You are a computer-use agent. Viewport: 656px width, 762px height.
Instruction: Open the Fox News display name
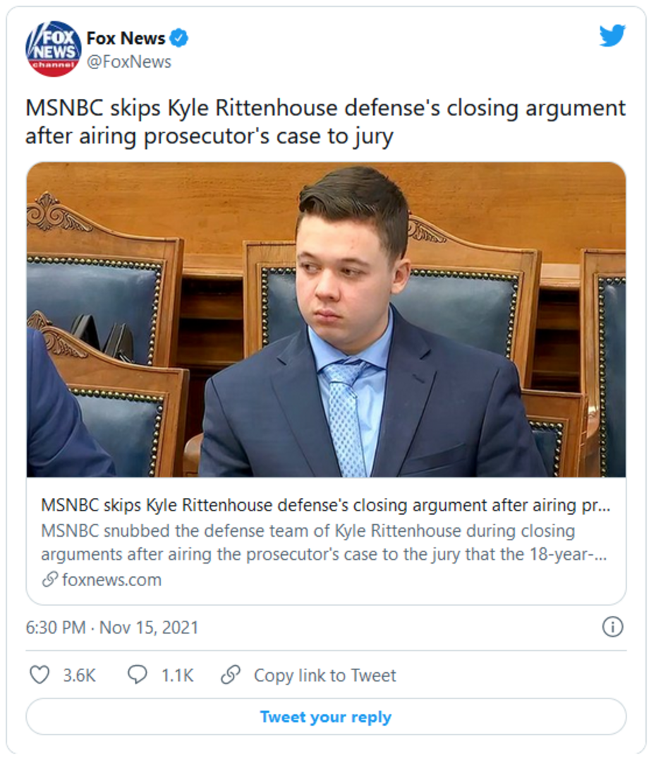126,38
